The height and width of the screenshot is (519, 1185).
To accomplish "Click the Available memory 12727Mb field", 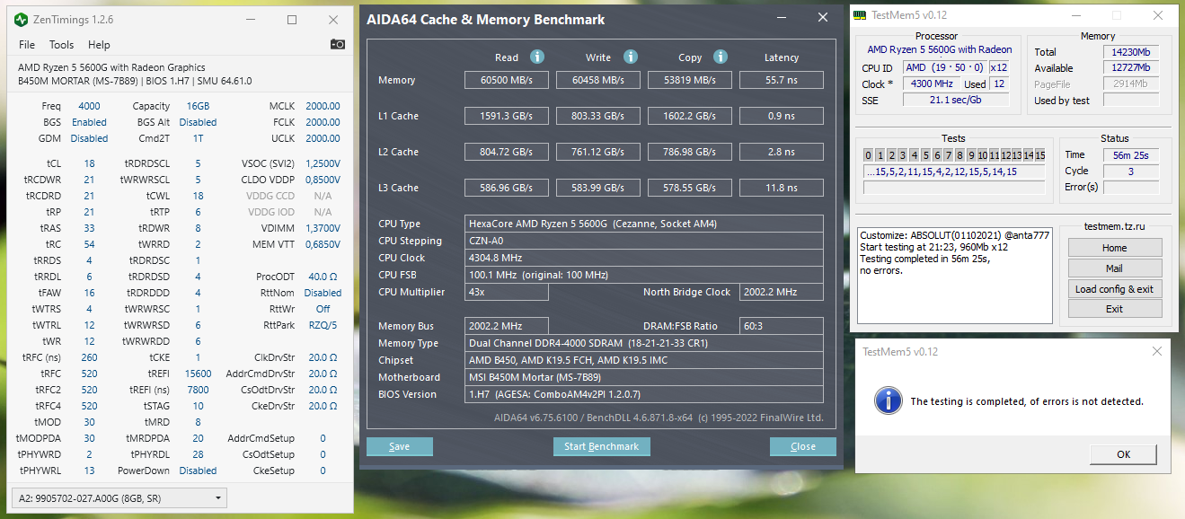I will [1130, 68].
